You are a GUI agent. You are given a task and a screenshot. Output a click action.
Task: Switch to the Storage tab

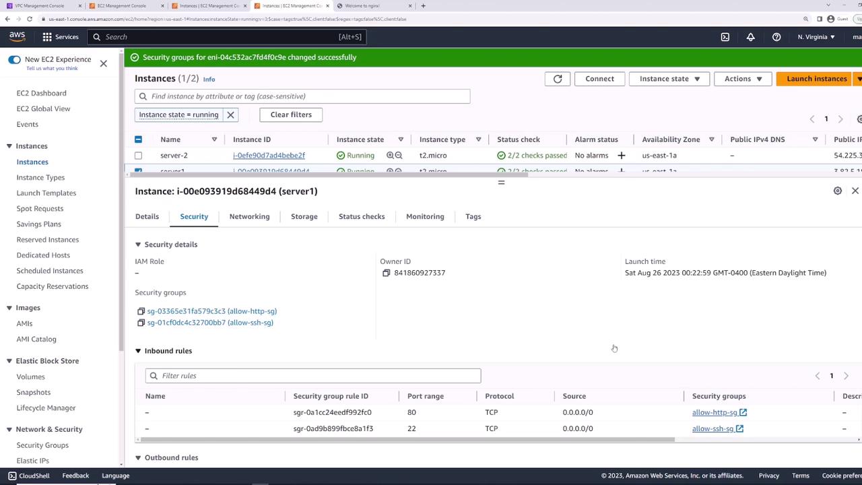(x=304, y=216)
